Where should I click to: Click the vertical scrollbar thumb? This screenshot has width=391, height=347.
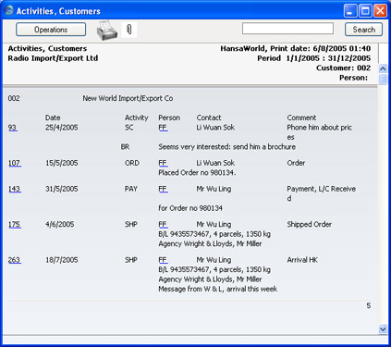coord(383,80)
